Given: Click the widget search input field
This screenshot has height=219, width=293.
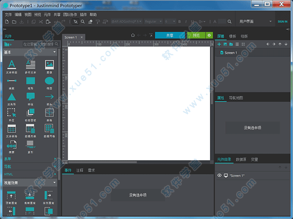Looking at the screenshot, I should (38, 44).
